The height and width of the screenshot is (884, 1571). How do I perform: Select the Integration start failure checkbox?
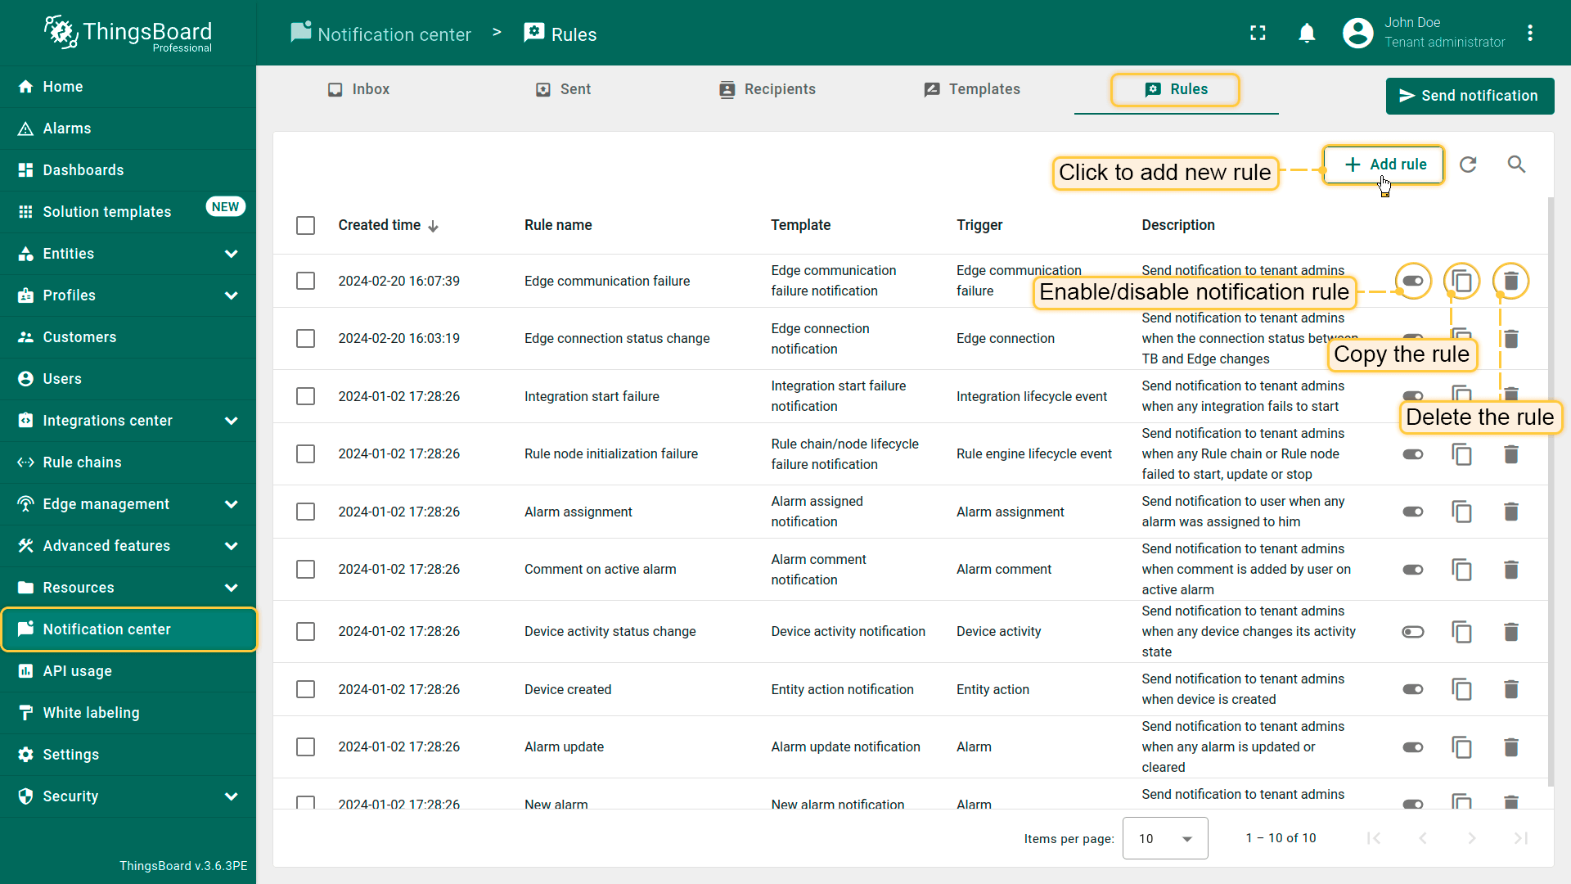click(305, 396)
